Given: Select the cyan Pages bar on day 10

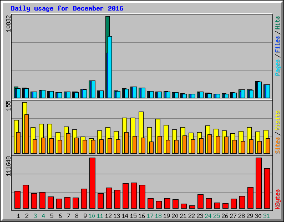Looking at the screenshot, I should pos(93,89).
